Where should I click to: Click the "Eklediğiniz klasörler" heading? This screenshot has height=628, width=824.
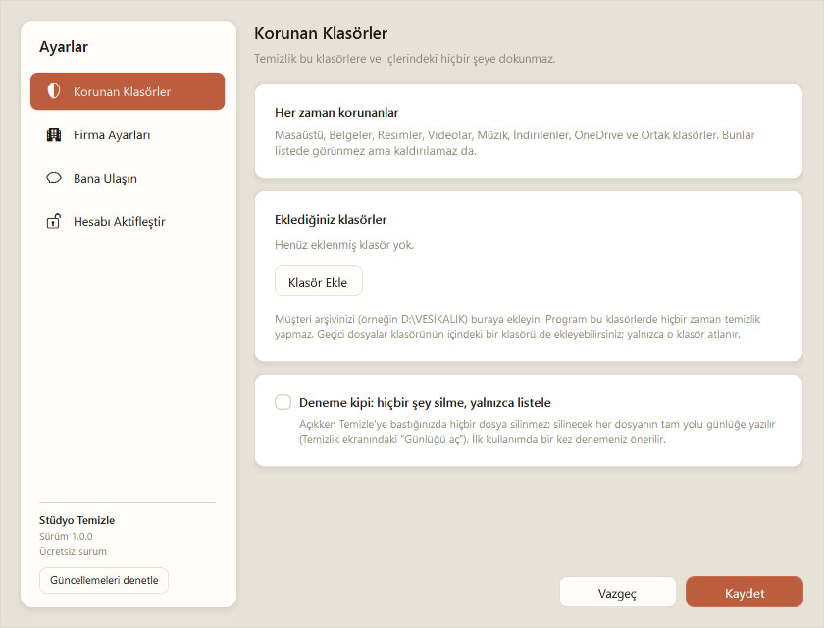pyautogui.click(x=331, y=219)
